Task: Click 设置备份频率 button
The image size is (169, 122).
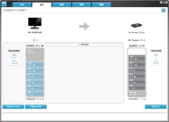Action: [x=36, y=106]
